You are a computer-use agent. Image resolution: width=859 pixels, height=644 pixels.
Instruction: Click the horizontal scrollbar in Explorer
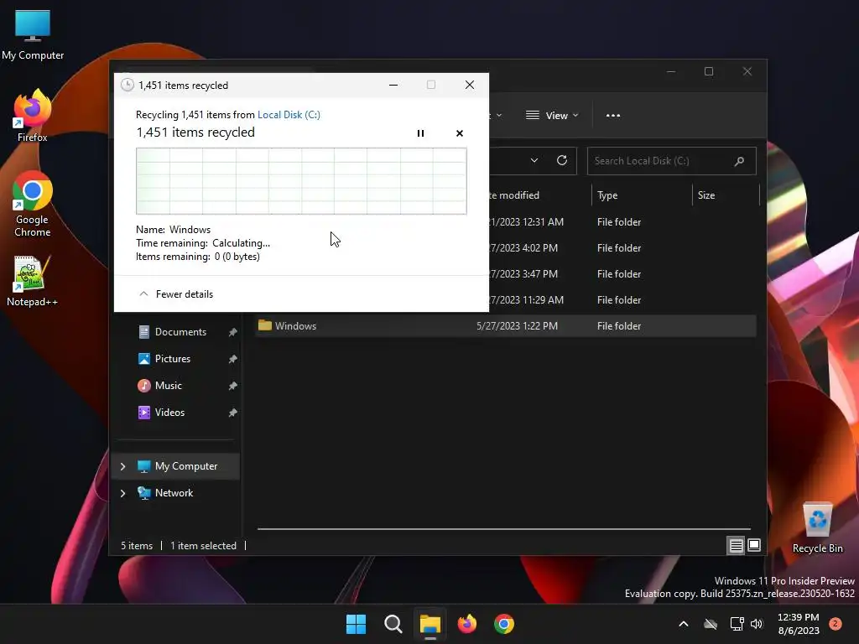(504, 529)
